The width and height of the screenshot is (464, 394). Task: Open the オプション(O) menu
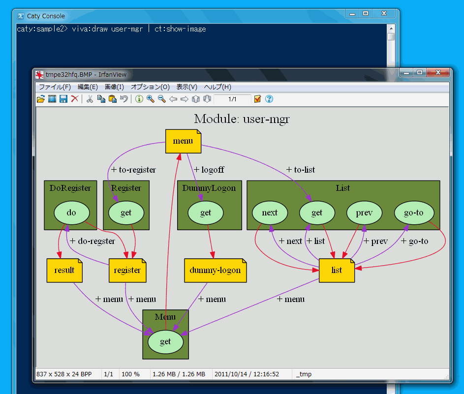pyautogui.click(x=150, y=87)
